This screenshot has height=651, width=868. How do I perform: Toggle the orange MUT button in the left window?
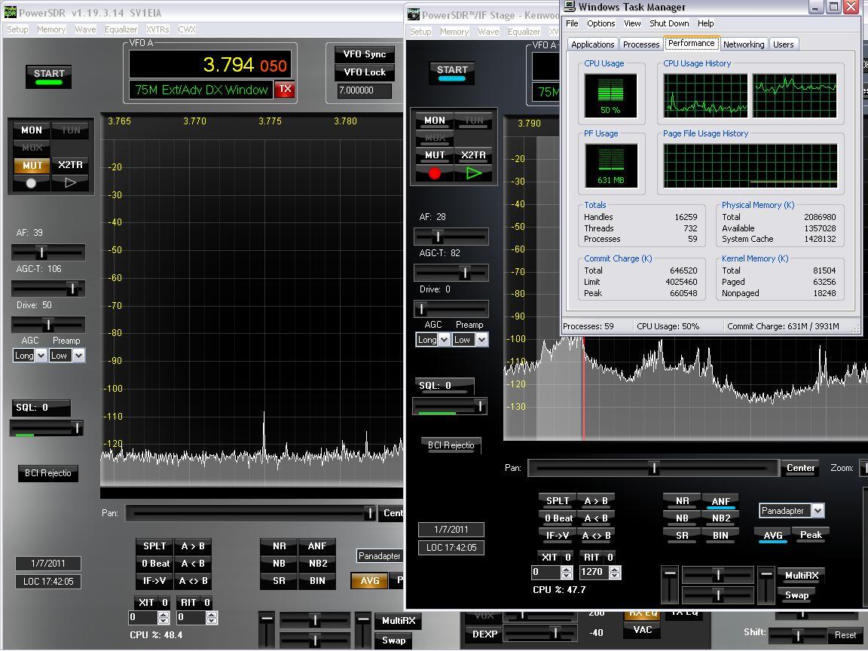pyautogui.click(x=32, y=165)
